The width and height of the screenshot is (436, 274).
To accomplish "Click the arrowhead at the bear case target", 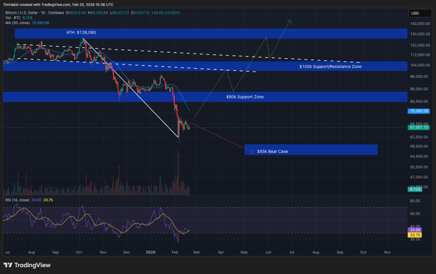I will click(252, 151).
